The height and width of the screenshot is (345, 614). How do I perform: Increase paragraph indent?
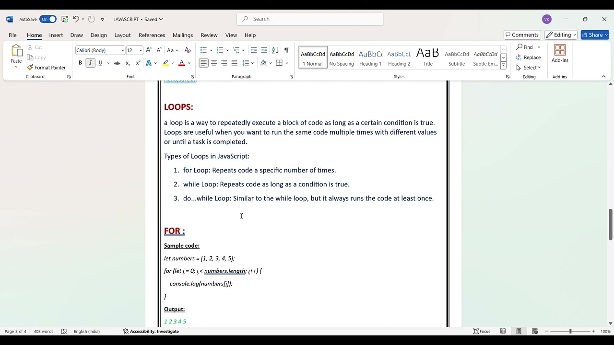pyautogui.click(x=264, y=50)
